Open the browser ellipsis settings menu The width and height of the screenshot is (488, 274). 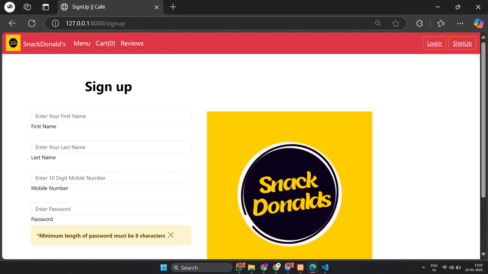pyautogui.click(x=460, y=23)
